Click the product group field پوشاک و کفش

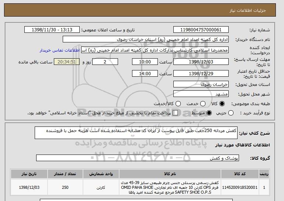pyautogui.click(x=138, y=158)
